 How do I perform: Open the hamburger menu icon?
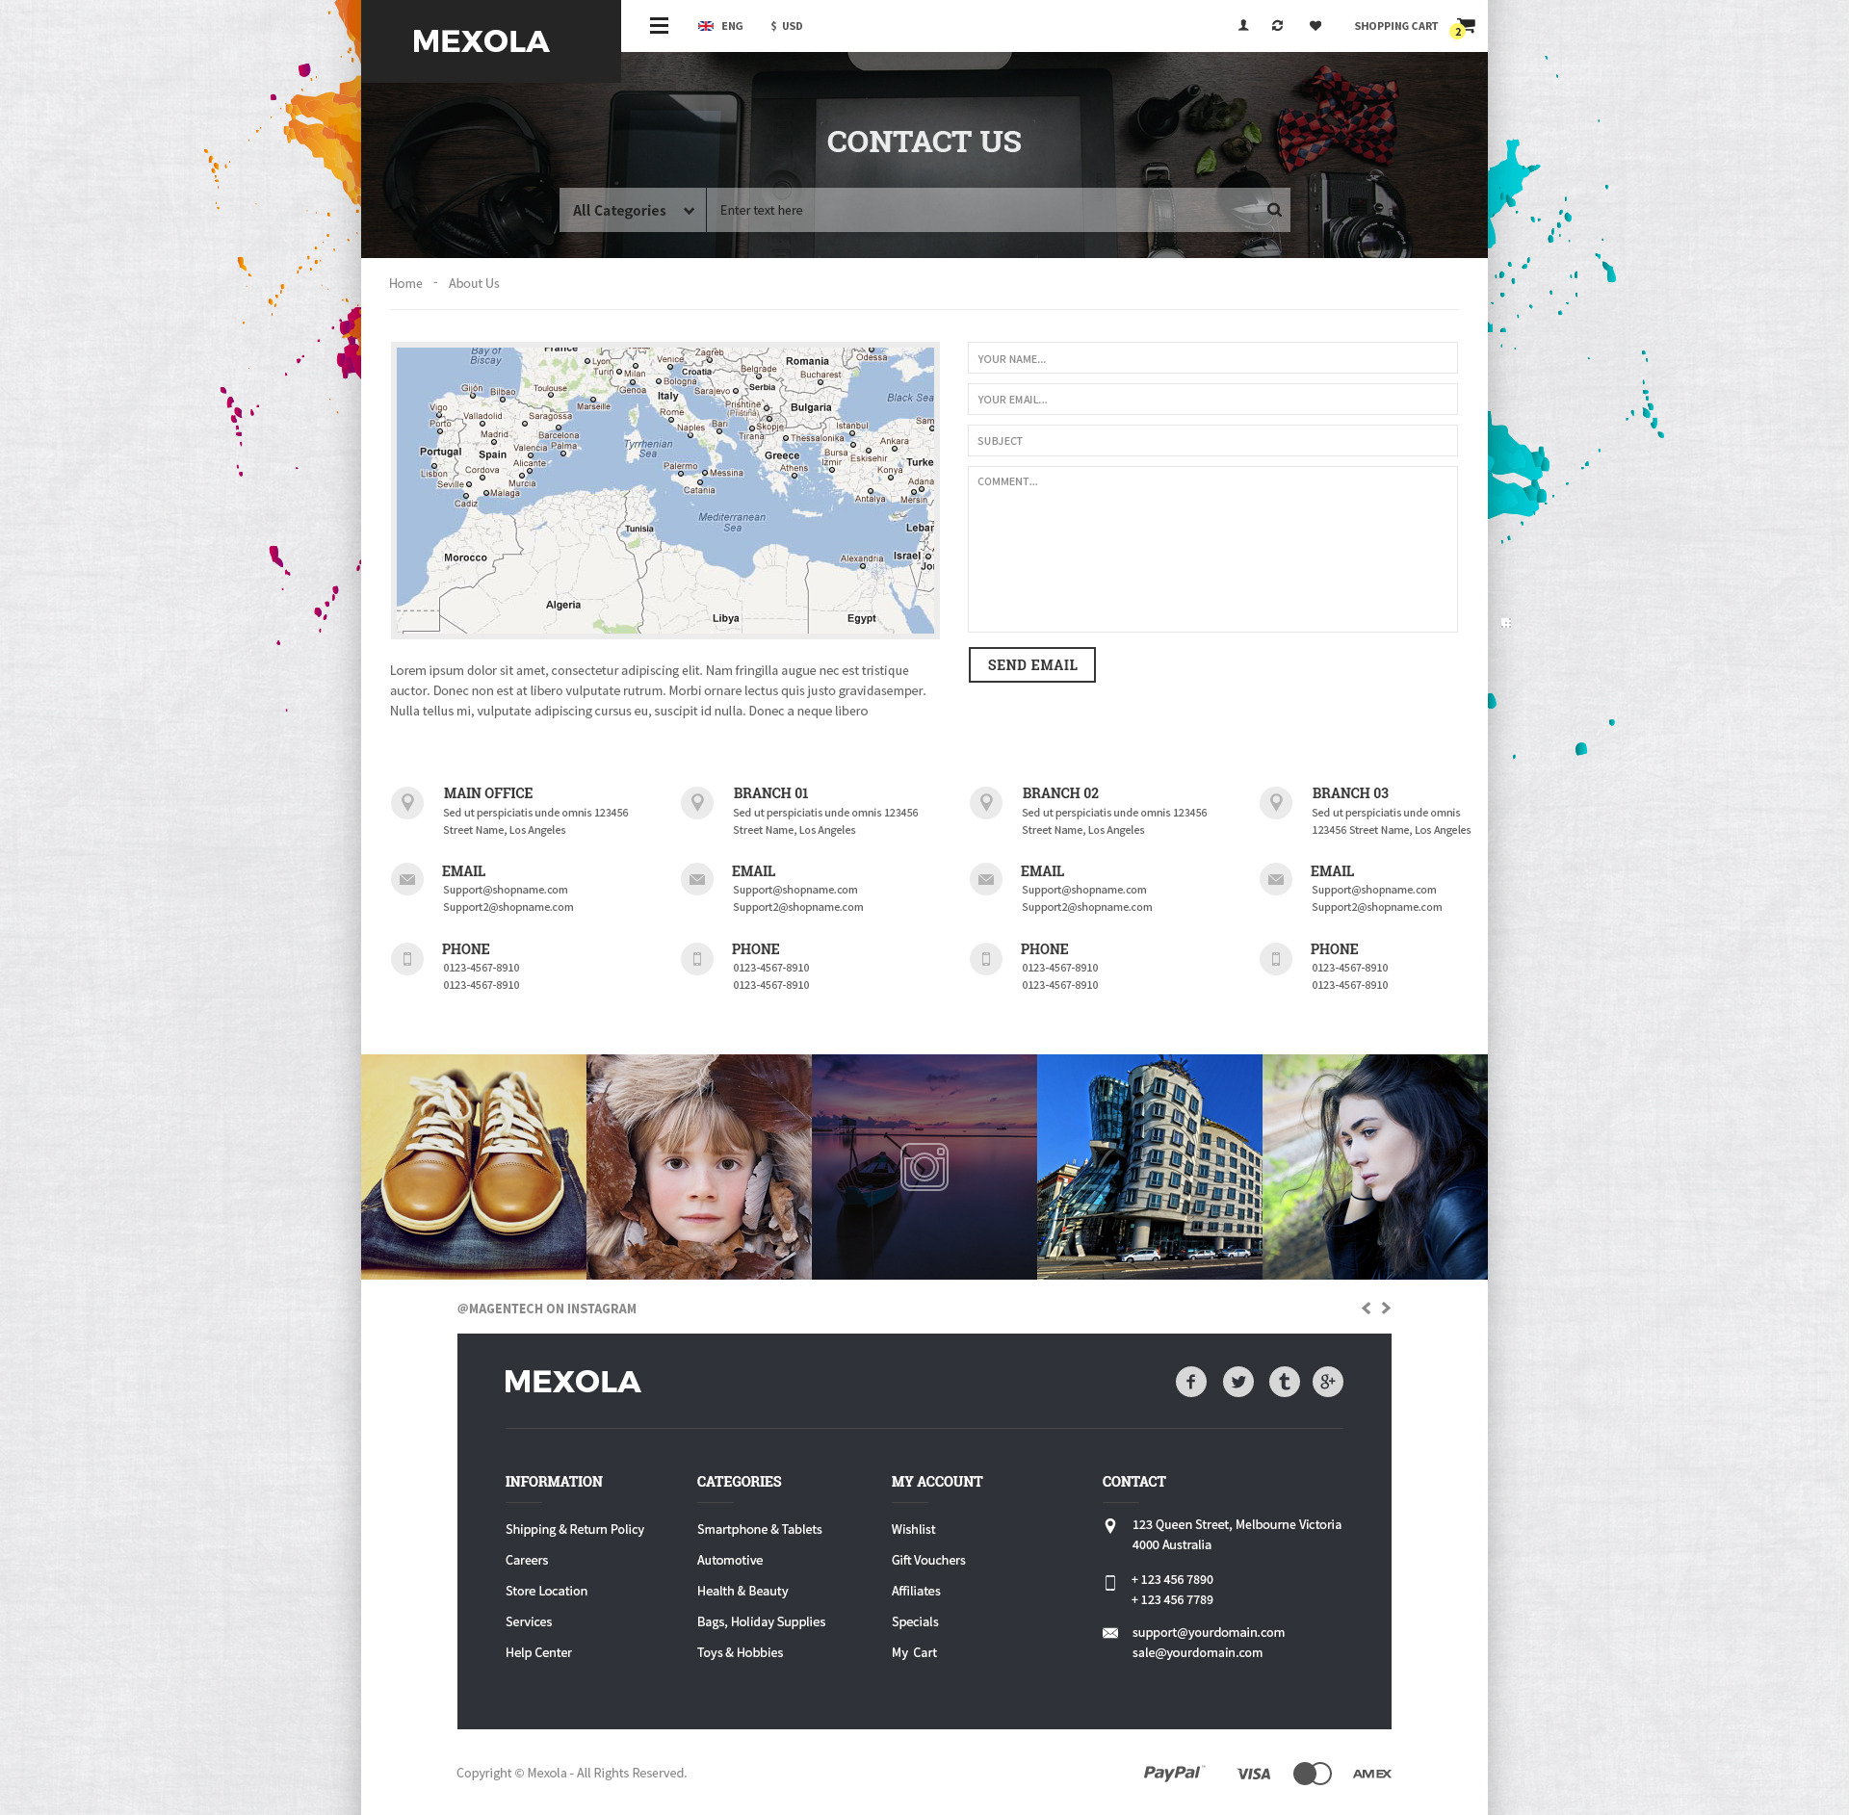(x=659, y=26)
